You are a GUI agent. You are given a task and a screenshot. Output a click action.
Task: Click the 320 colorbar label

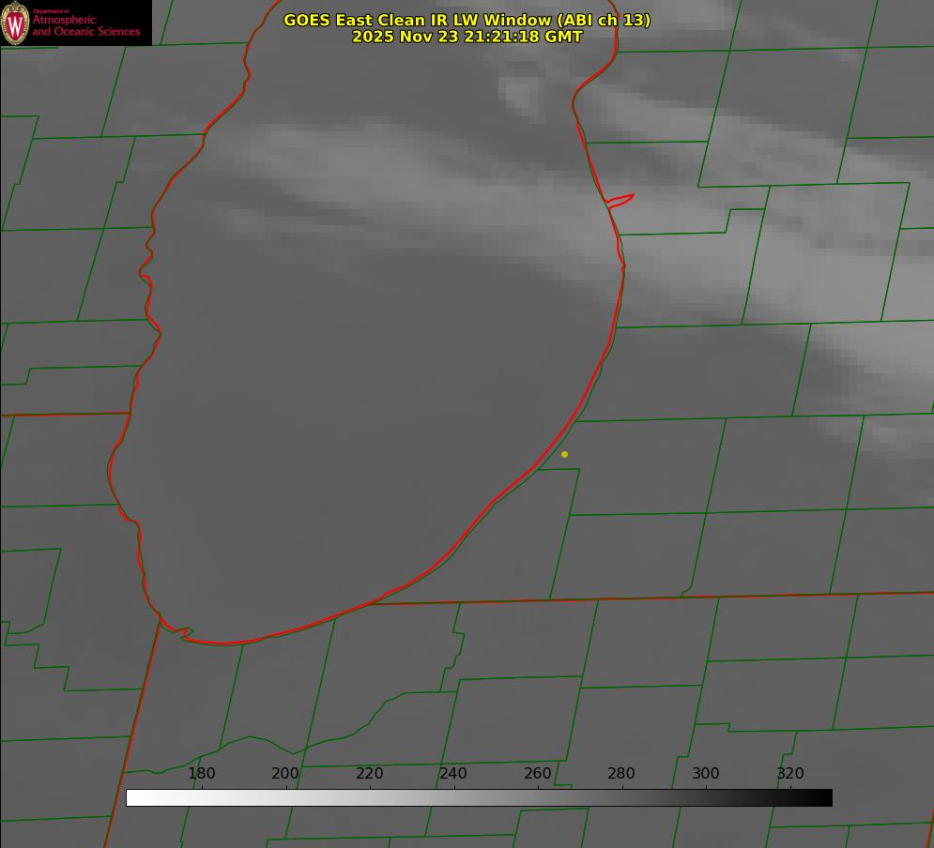(x=790, y=773)
